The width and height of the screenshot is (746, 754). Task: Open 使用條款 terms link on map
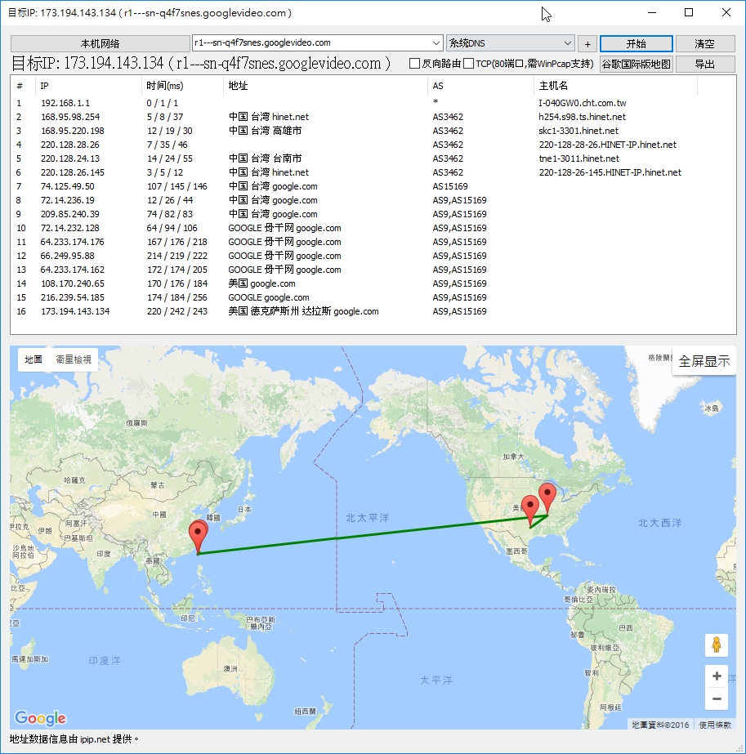coord(715,725)
